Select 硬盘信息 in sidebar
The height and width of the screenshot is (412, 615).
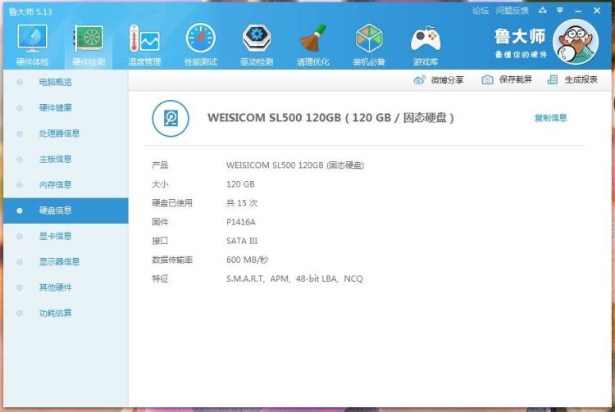point(66,211)
